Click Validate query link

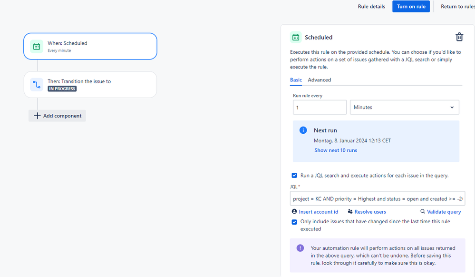pos(444,212)
